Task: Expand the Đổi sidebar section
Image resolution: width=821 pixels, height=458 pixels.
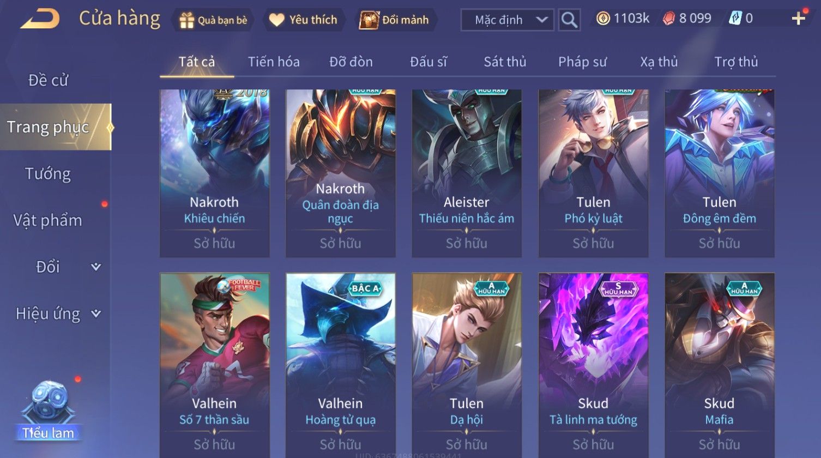Action: click(96, 267)
